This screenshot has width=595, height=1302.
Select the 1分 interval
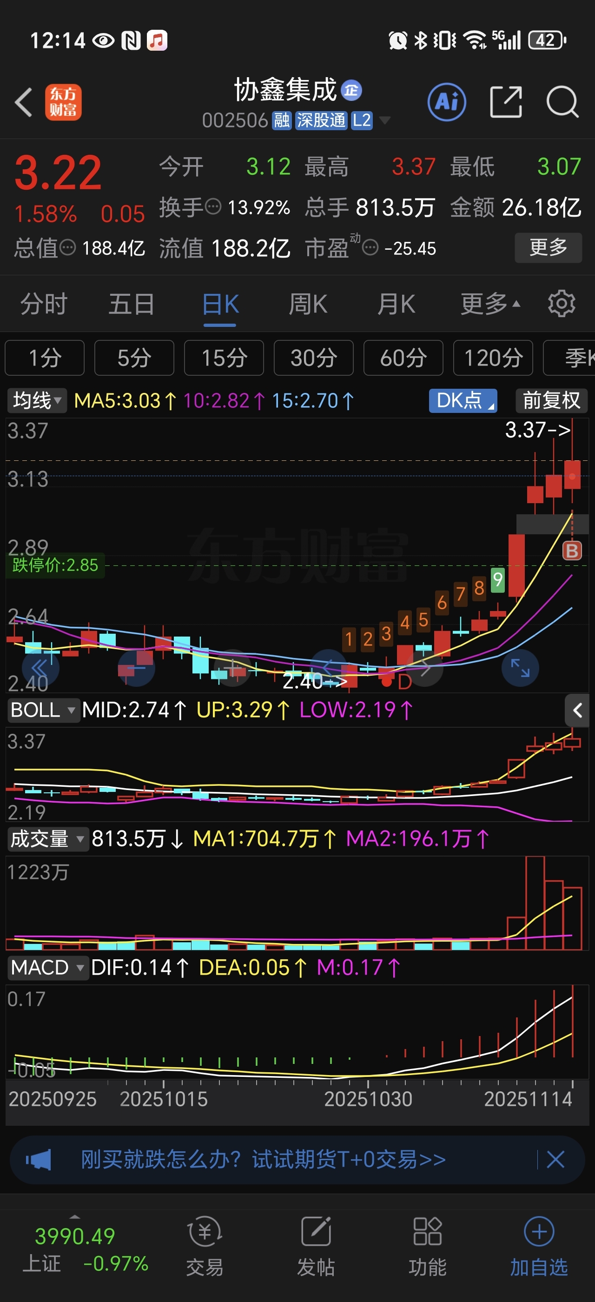click(45, 358)
